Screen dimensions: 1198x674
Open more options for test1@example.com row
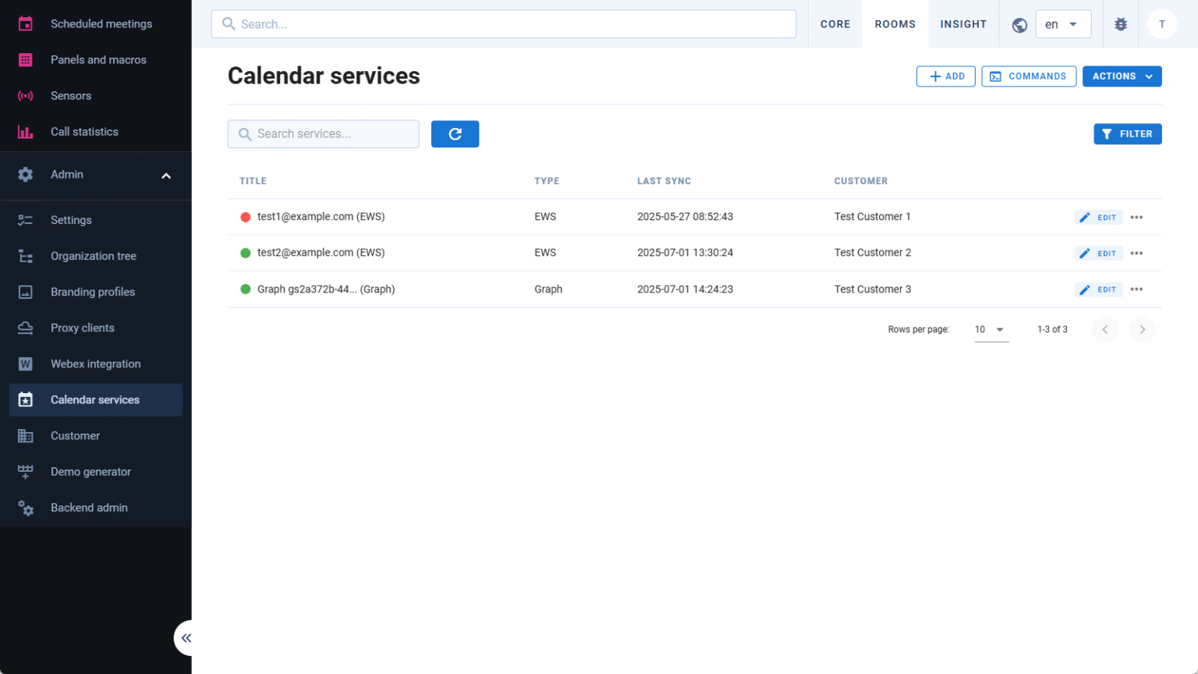(x=1136, y=218)
